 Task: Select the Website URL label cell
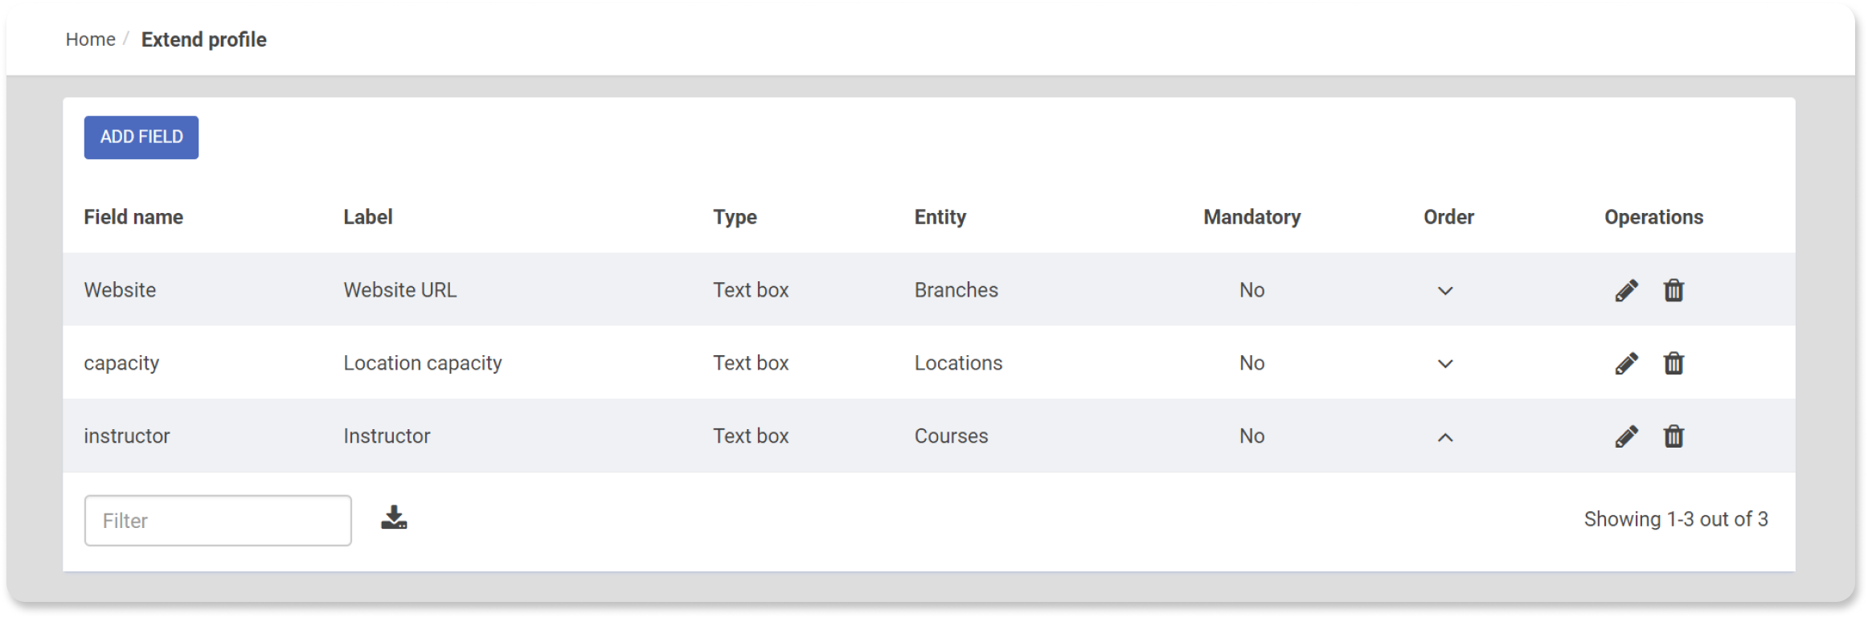[x=400, y=290]
